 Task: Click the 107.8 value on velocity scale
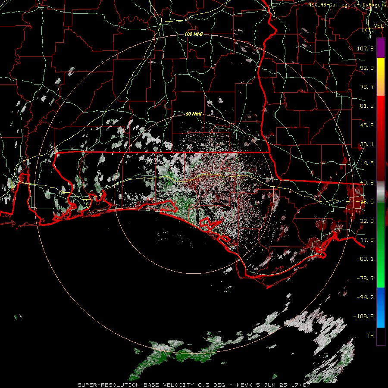pyautogui.click(x=365, y=48)
